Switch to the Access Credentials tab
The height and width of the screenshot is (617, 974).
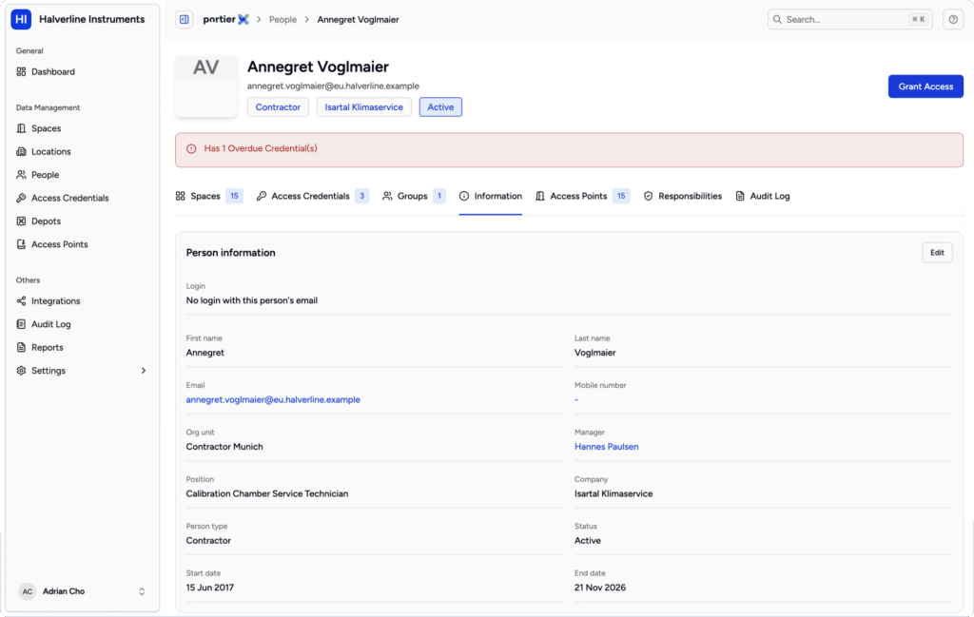pyautogui.click(x=313, y=196)
